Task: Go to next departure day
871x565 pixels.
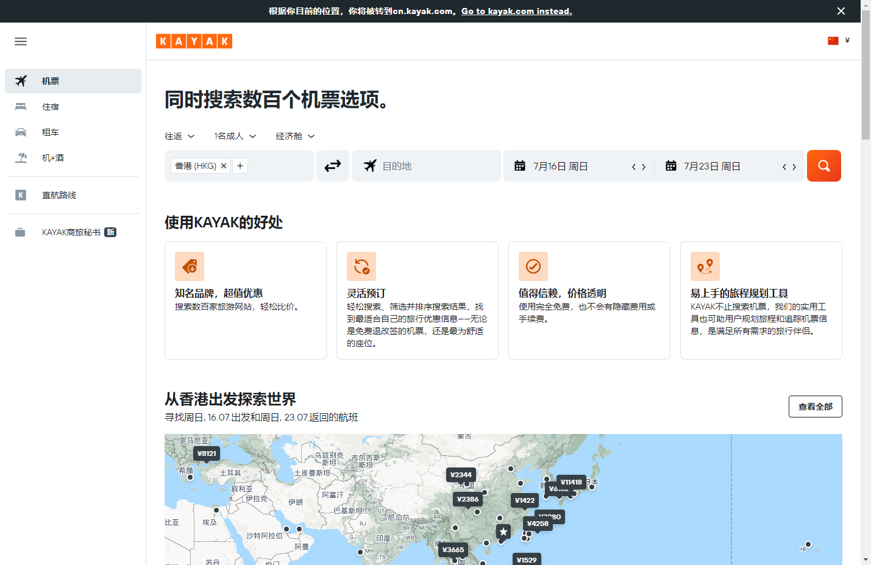Action: point(644,166)
